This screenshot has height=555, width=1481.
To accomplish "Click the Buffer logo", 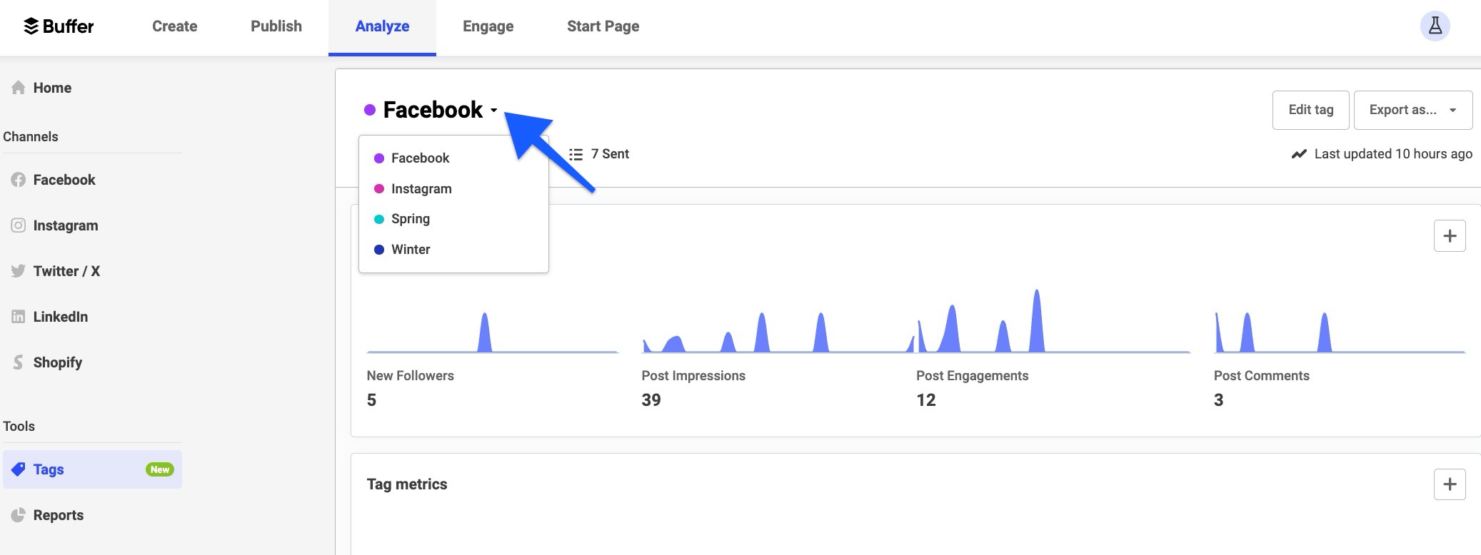I will pos(59,26).
